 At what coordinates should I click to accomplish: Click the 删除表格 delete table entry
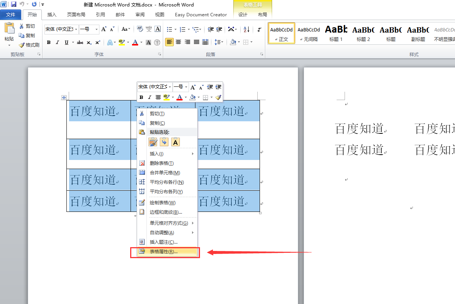coord(161,163)
